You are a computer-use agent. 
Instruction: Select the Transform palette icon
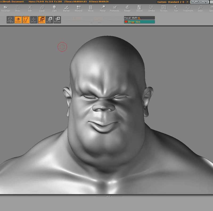[188, 9]
